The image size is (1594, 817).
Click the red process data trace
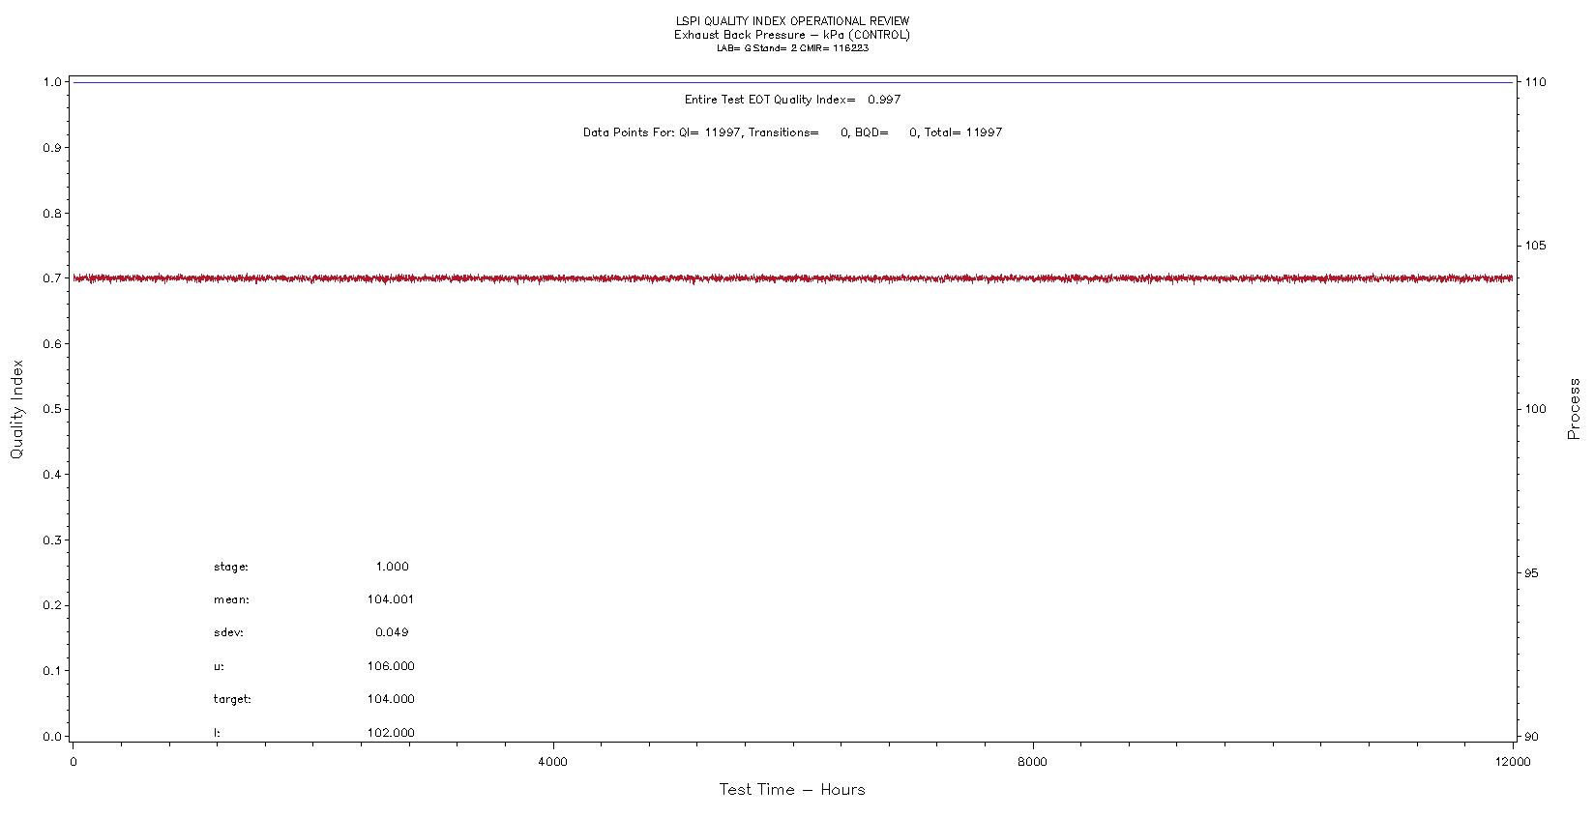792,278
